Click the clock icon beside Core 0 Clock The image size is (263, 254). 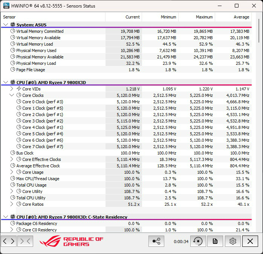click(19, 101)
